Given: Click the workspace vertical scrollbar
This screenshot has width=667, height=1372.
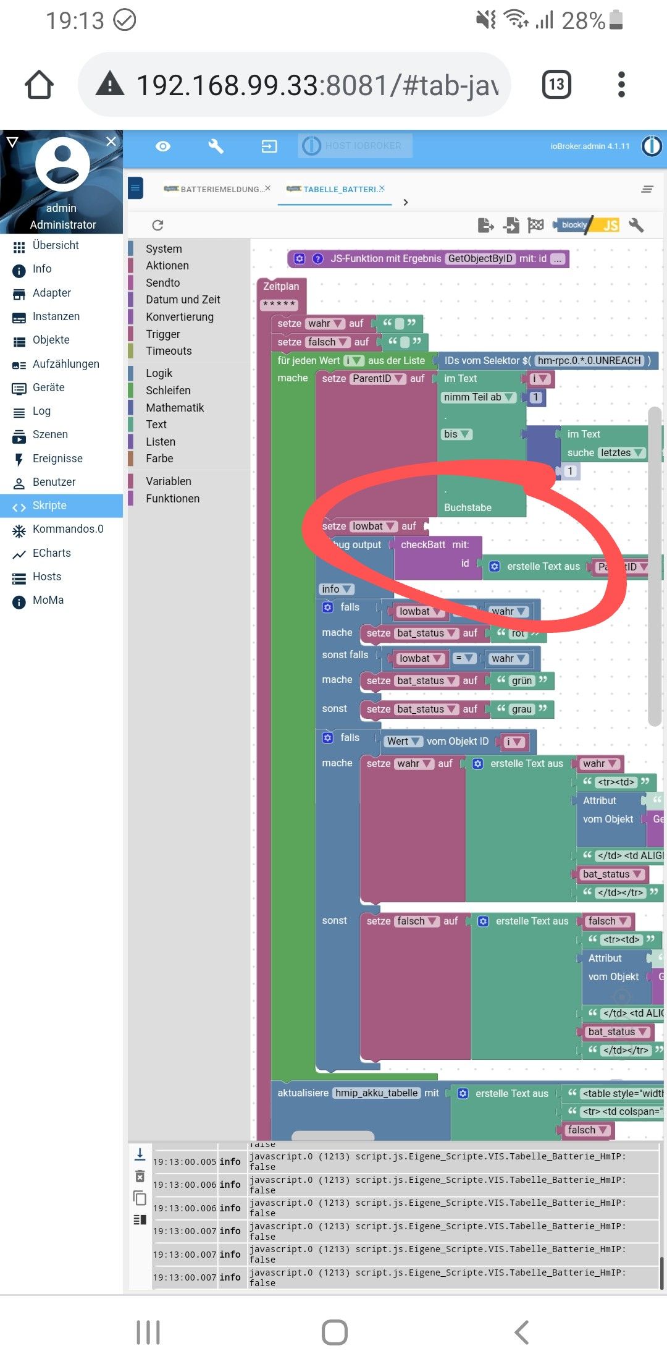Looking at the screenshot, I should (x=655, y=565).
